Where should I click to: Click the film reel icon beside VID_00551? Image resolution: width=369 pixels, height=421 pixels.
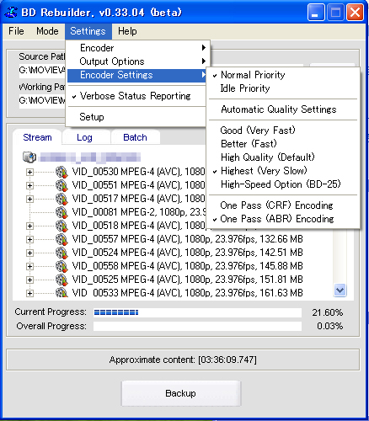coord(61,185)
